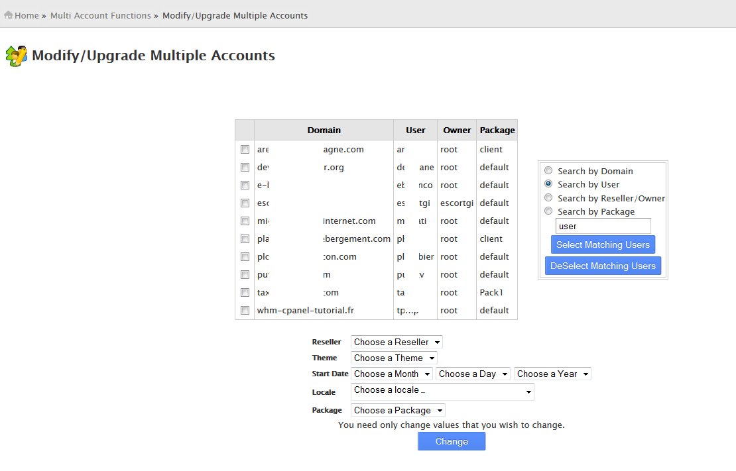This screenshot has height=471, width=736.
Task: Choose the Search by Domain option
Action: click(x=548, y=170)
